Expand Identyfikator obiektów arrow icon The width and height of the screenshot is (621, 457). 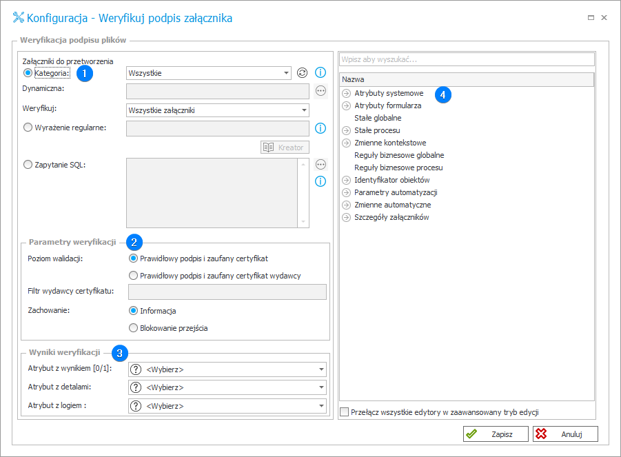click(x=347, y=180)
